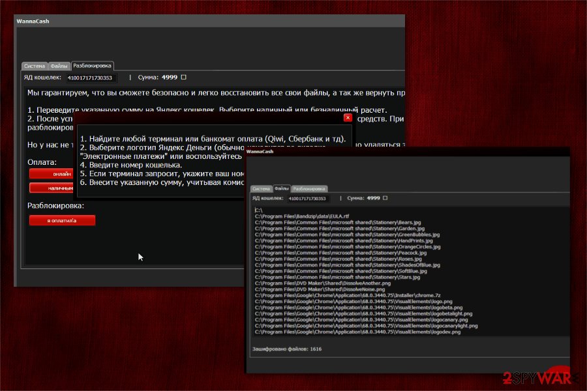Select the Stationery\Bears.jpg file row
Screen dimensions: 587x391
pyautogui.click(x=338, y=222)
